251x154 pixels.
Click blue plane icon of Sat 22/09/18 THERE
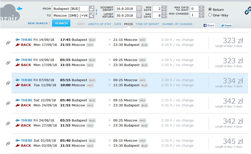pyautogui.click(x=18, y=100)
